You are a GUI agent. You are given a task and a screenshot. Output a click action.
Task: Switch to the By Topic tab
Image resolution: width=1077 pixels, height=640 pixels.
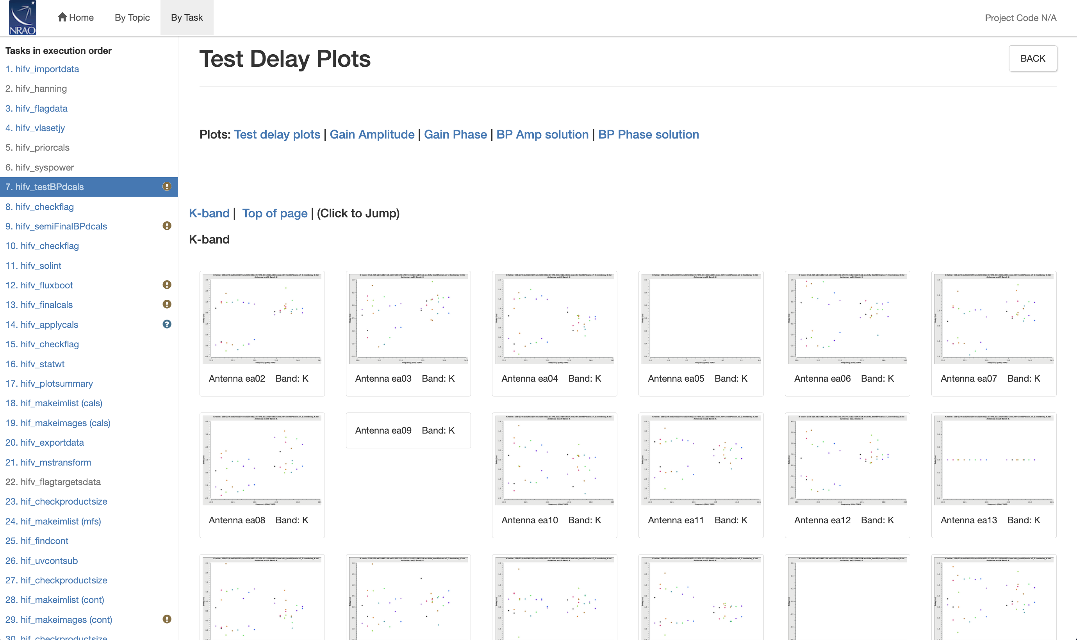(132, 18)
